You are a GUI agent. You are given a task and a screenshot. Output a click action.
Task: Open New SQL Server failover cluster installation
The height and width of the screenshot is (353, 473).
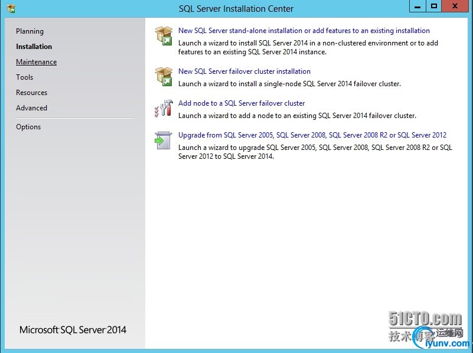[244, 71]
